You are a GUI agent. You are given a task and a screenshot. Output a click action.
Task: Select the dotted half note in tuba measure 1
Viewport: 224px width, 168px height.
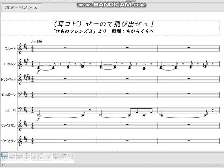(x=39, y=114)
